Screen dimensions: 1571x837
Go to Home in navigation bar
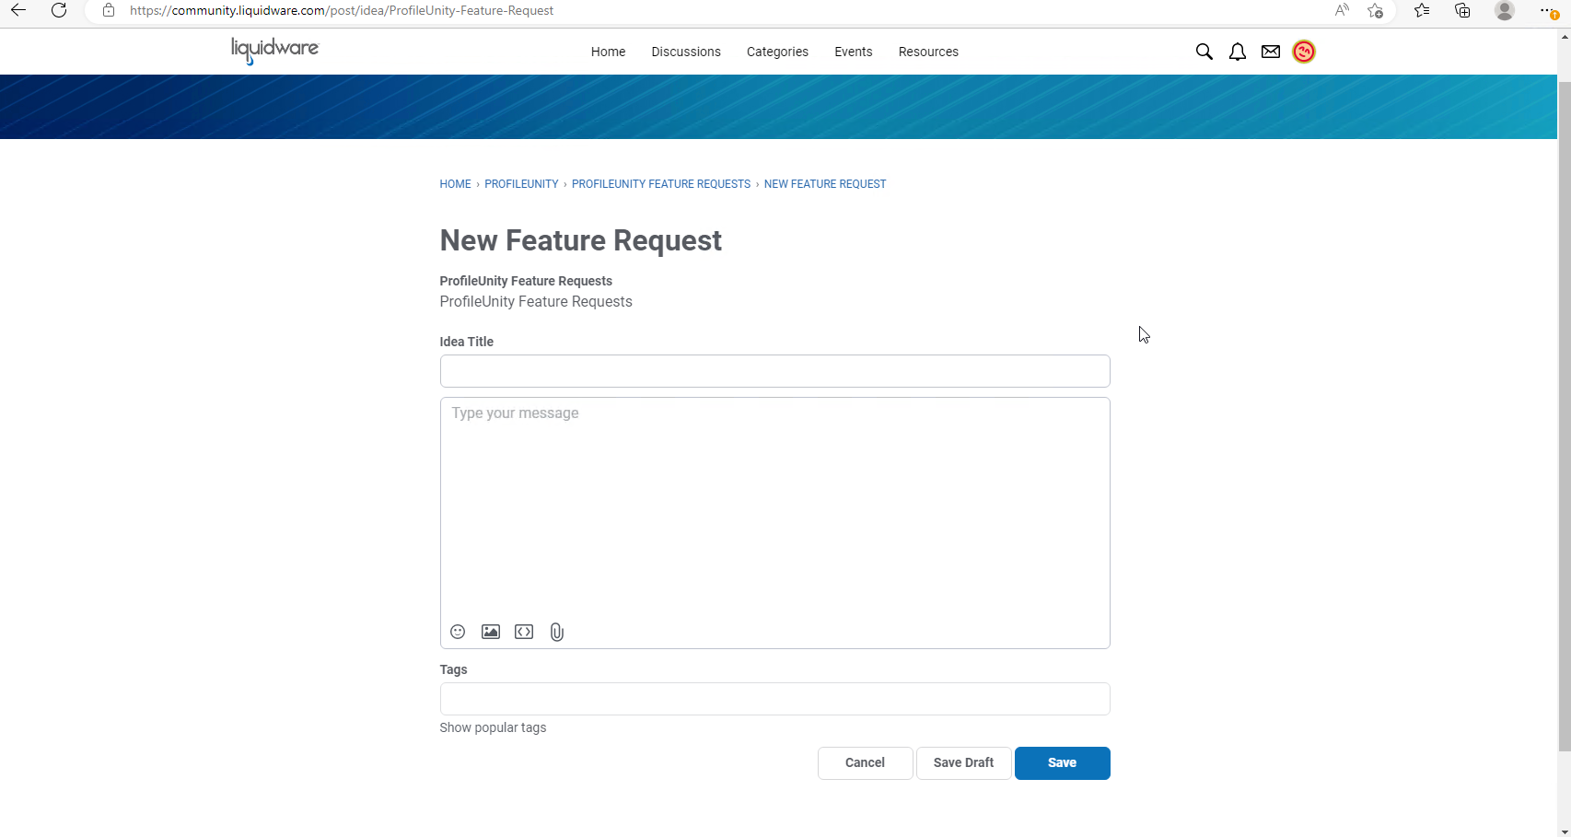[608, 52]
